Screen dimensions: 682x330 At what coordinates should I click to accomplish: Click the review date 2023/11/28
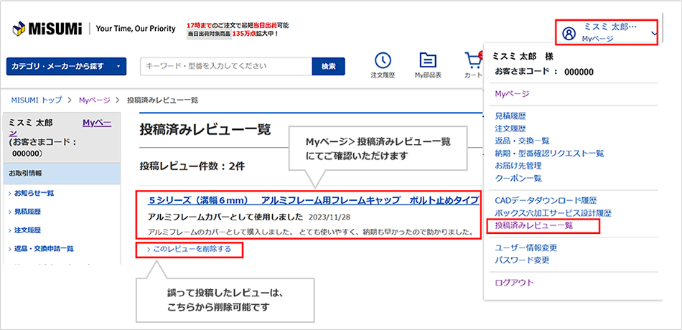pyautogui.click(x=330, y=216)
